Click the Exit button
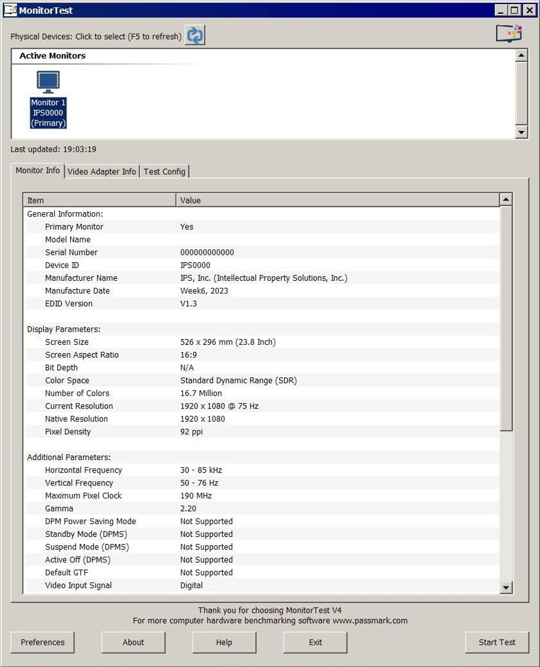This screenshot has width=540, height=667. point(316,642)
